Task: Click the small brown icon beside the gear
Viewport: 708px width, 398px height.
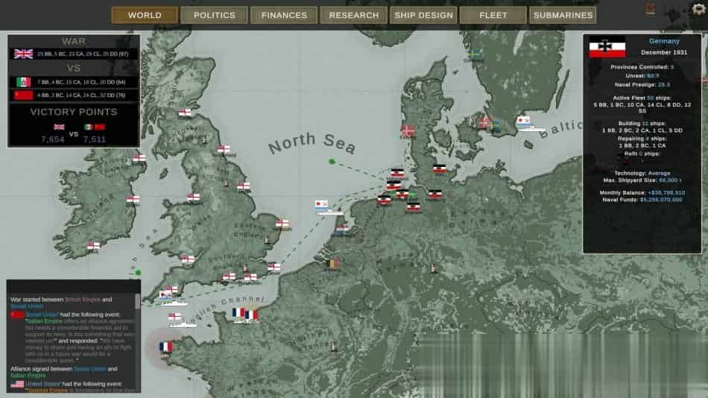Action: click(x=650, y=9)
